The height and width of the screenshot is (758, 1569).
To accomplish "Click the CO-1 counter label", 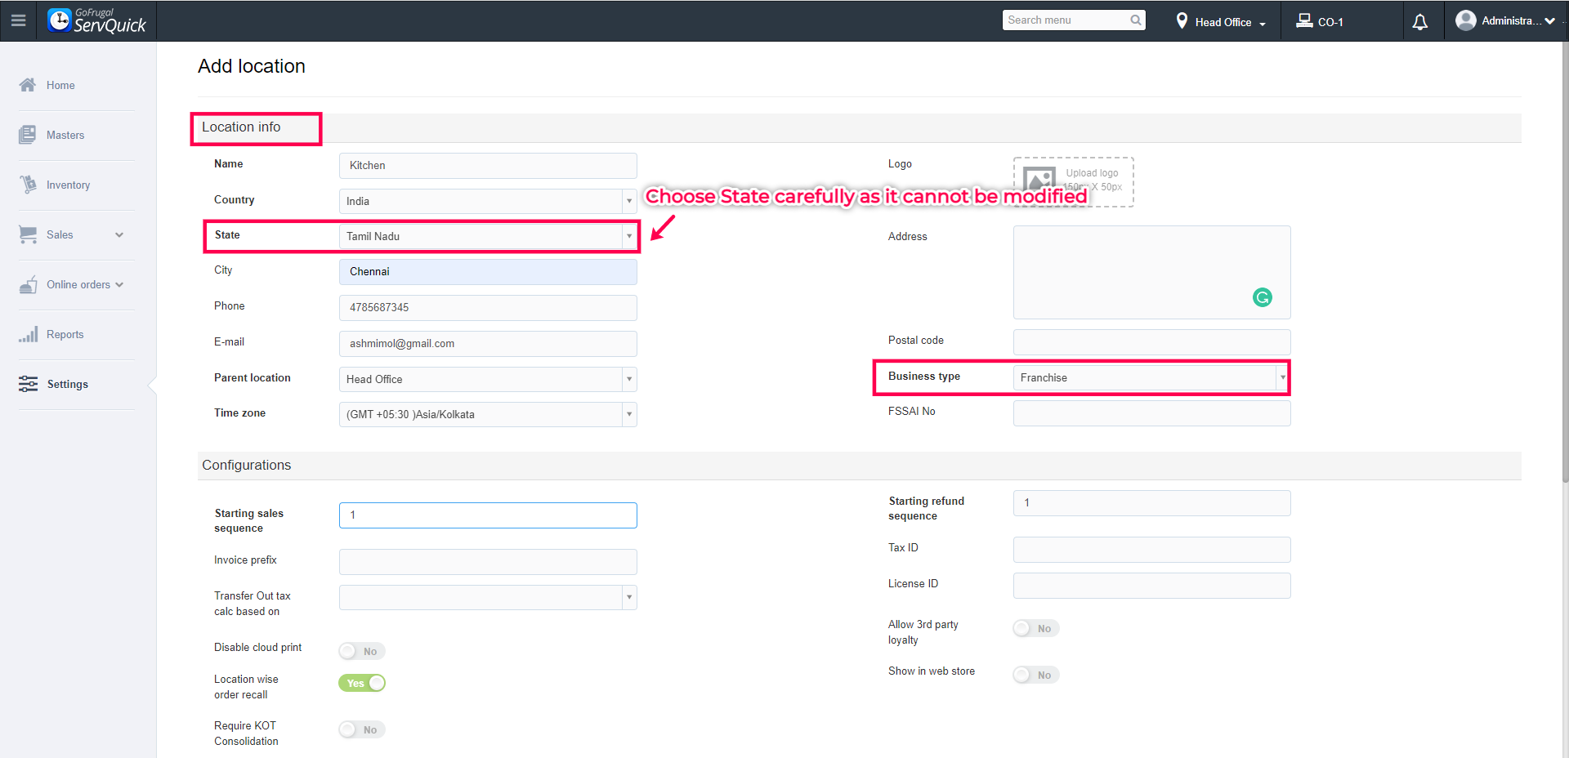I will tap(1330, 22).
